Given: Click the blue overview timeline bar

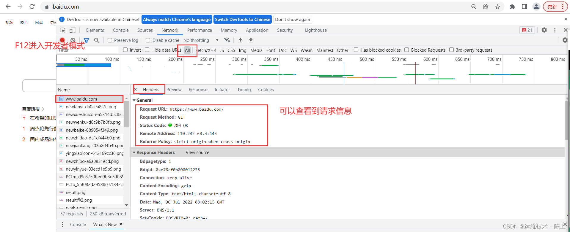Looking at the screenshot, I should (84, 65).
